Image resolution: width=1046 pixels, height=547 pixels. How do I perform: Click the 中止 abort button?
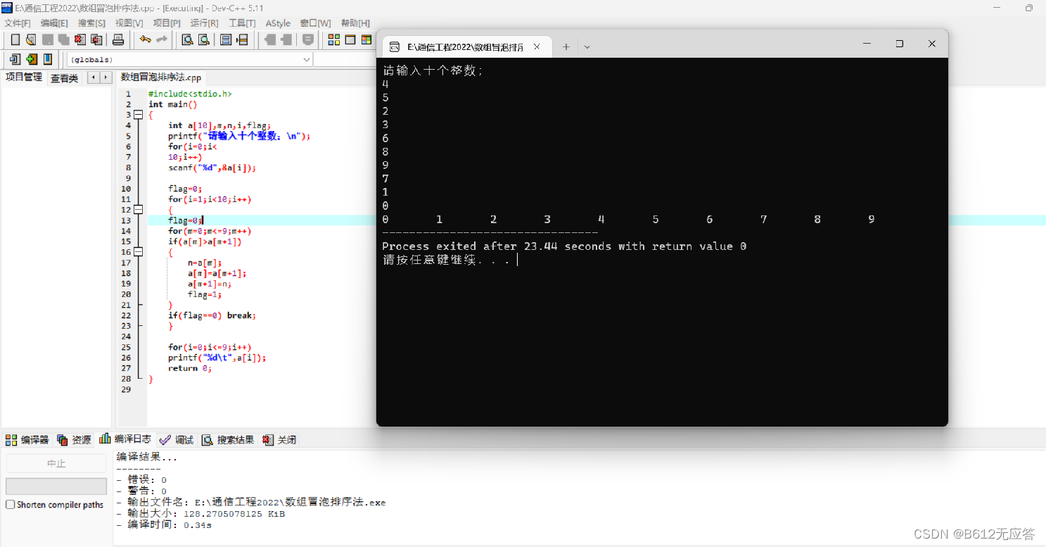[x=56, y=463]
